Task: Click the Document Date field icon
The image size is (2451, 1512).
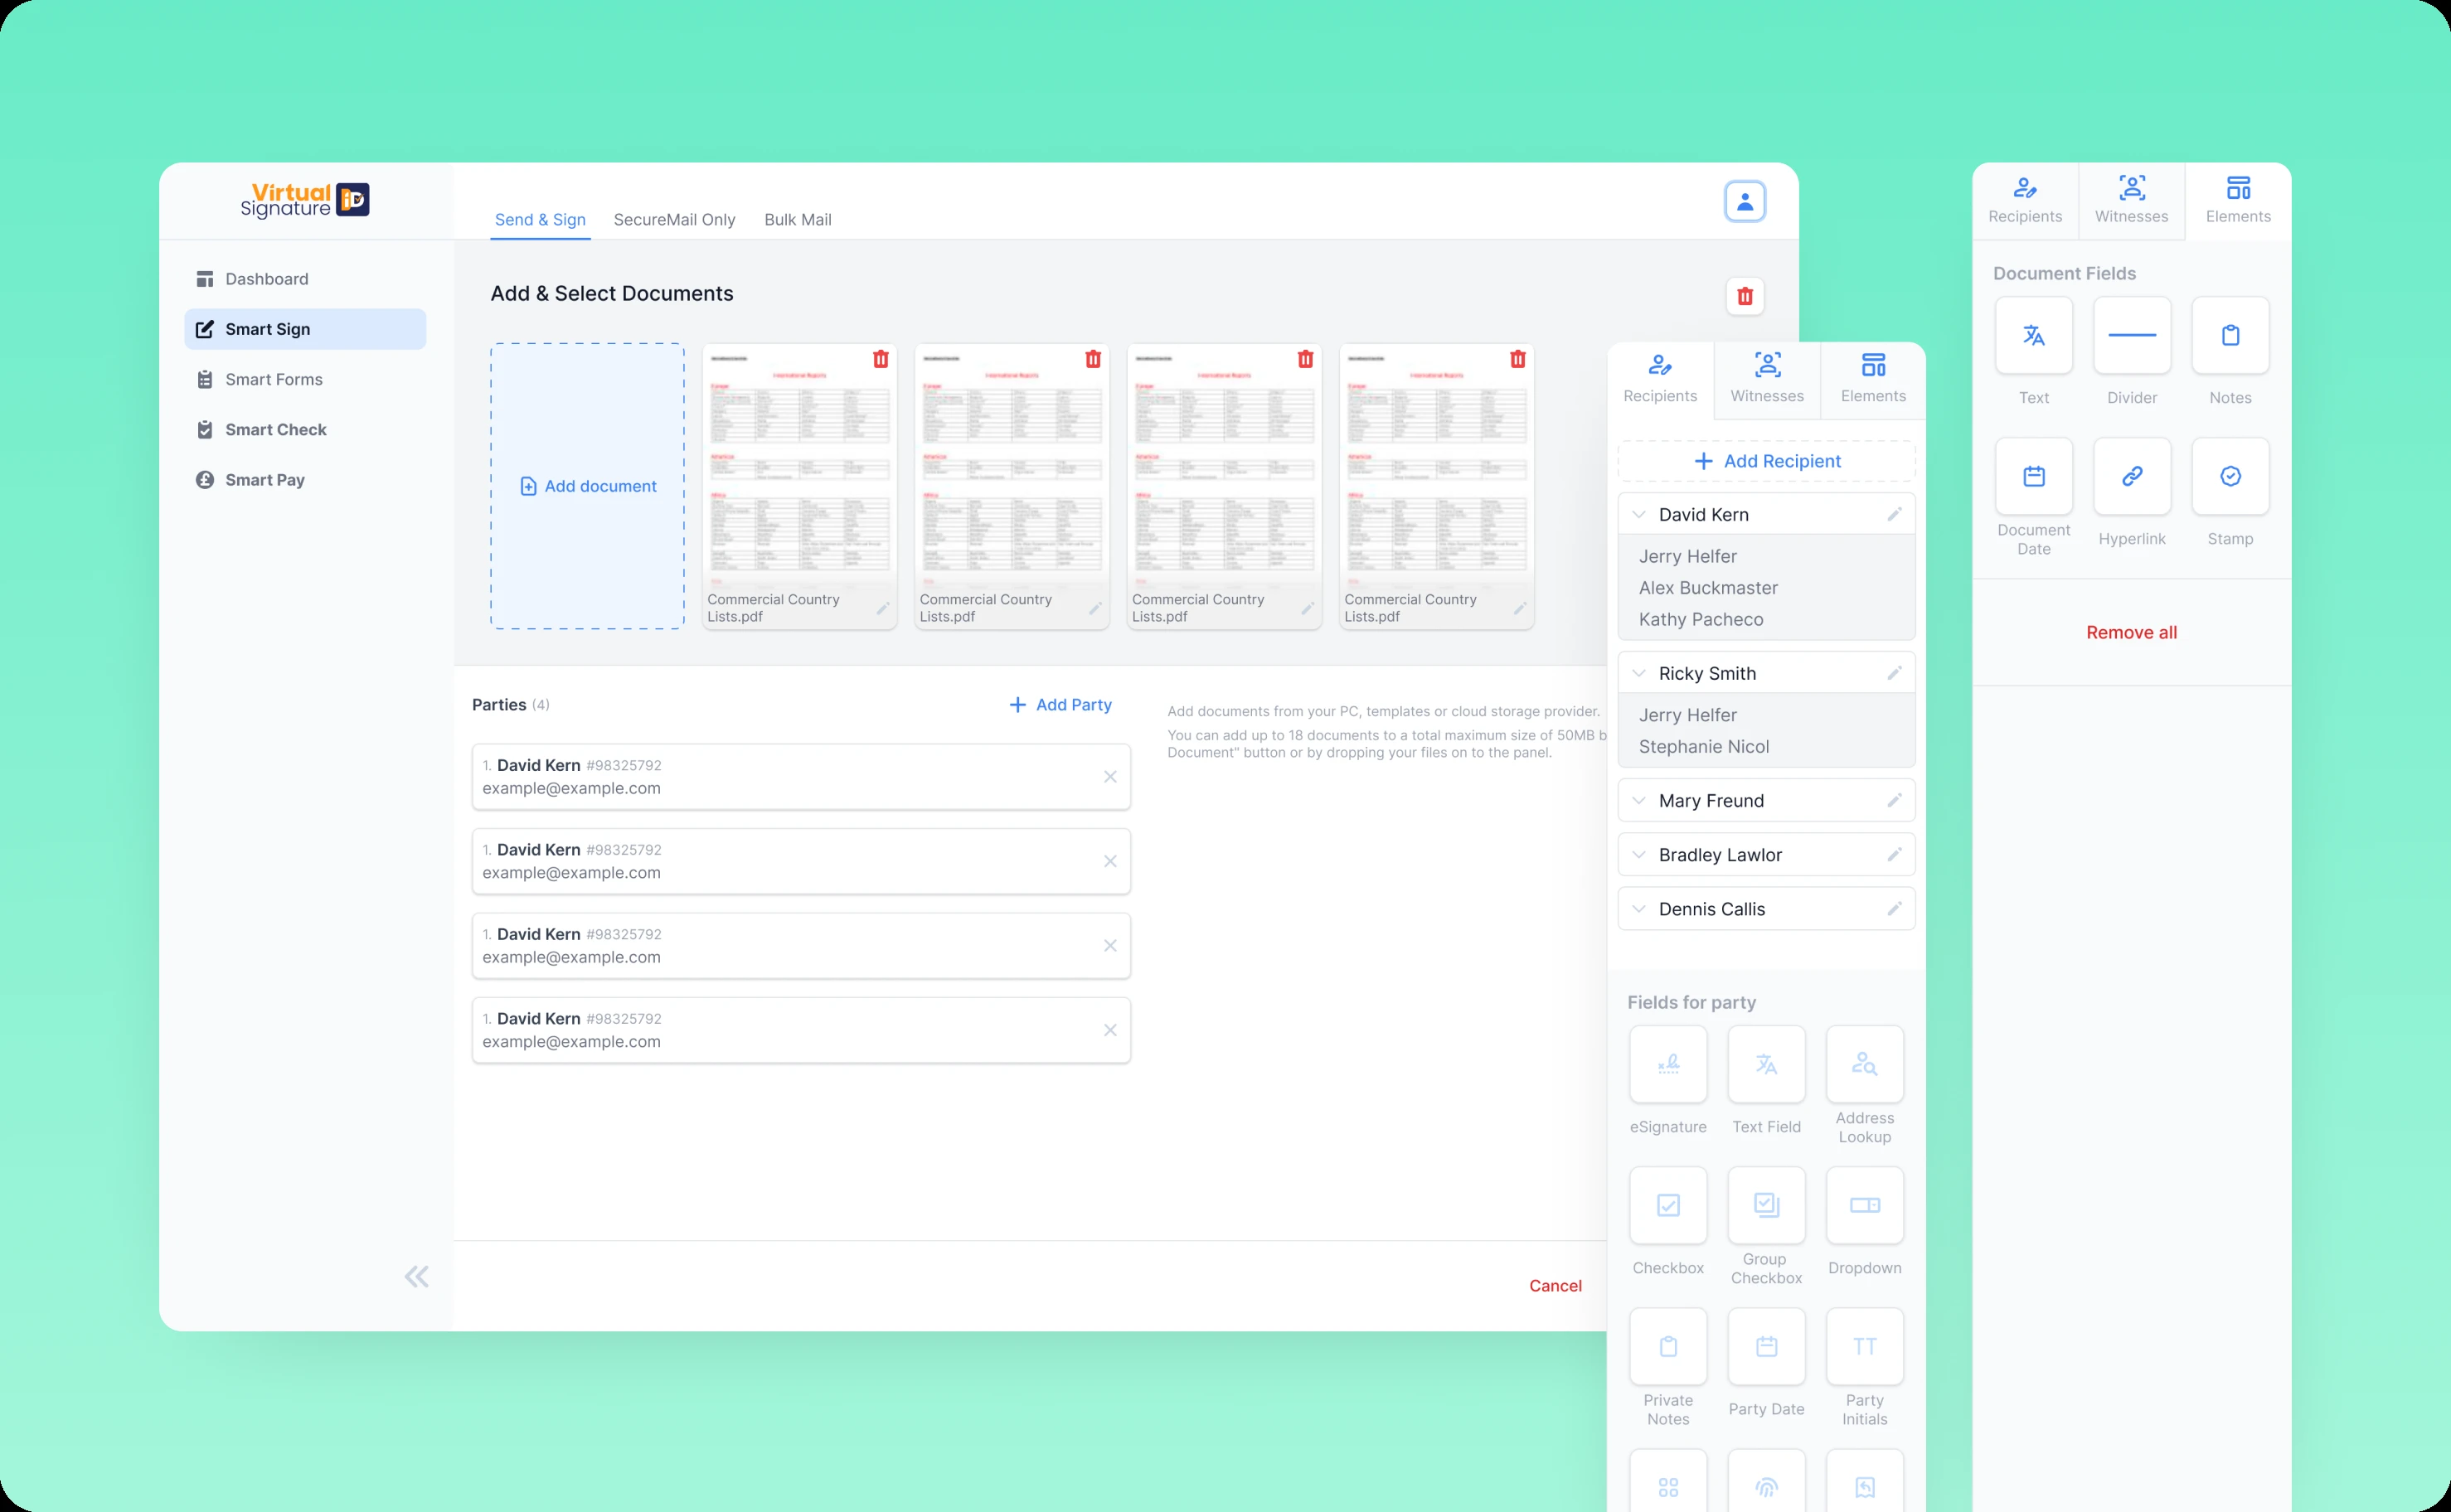Action: pos(2033,476)
